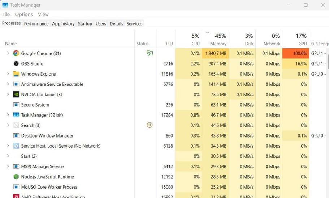
Task: Click the Service Host gear icon
Action: 16,146
